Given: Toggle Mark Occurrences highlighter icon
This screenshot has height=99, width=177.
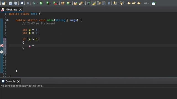Looking at the screenshot, I should (93, 3).
